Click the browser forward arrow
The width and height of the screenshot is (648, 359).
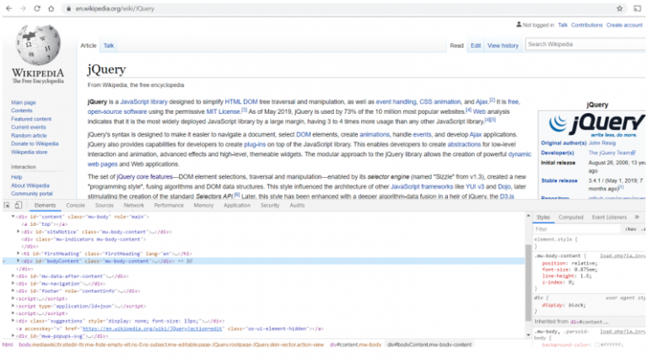pos(23,8)
